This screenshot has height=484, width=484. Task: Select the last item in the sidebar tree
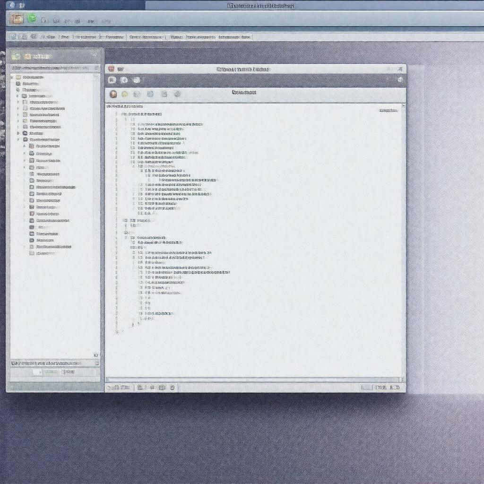[x=45, y=253]
